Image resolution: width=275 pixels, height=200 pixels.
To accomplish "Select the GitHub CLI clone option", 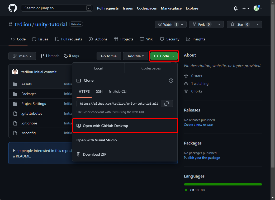I will pos(118,91).
